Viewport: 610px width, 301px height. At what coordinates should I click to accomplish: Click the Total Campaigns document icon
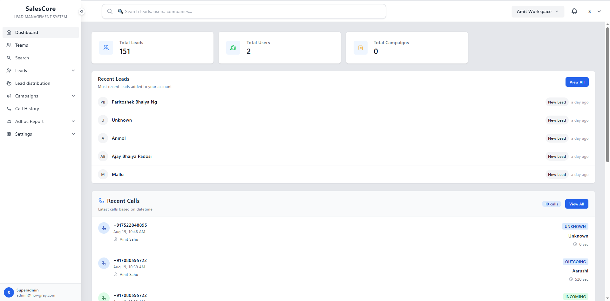click(x=360, y=48)
